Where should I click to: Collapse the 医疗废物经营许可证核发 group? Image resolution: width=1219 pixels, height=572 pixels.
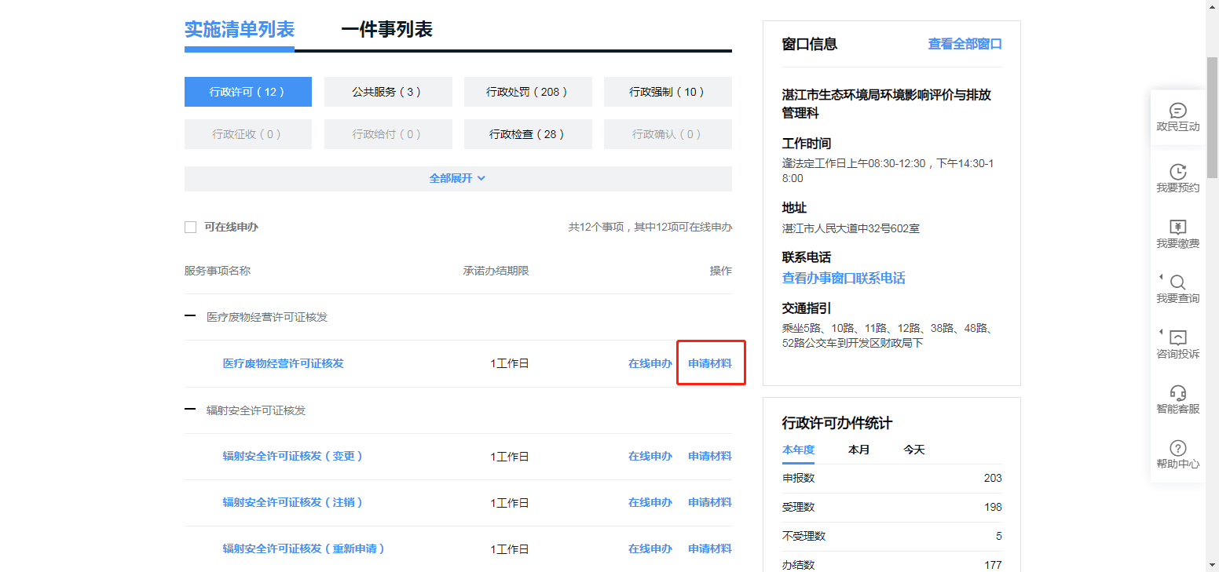190,316
